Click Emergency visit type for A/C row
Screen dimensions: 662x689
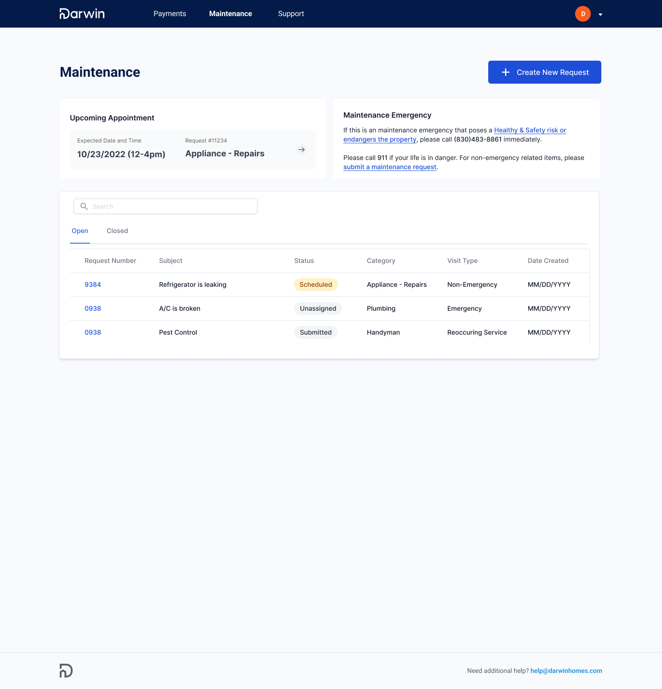pos(464,308)
